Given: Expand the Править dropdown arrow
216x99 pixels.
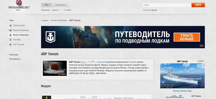Looking at the screenshot, I should (x=60, y=10).
